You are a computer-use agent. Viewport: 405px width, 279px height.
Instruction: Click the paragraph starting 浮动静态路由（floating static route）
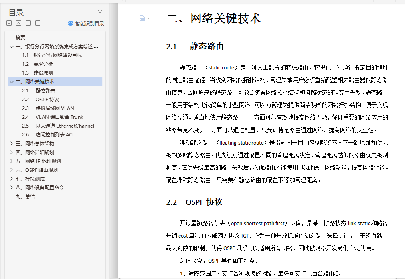point(277,161)
